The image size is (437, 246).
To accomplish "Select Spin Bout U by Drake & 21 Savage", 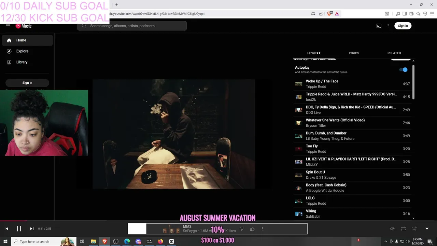I will (x=352, y=175).
